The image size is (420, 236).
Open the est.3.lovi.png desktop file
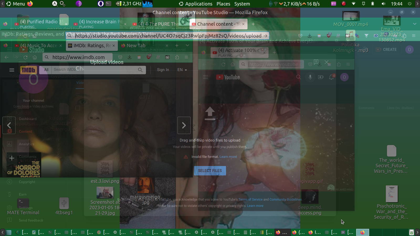tap(105, 172)
